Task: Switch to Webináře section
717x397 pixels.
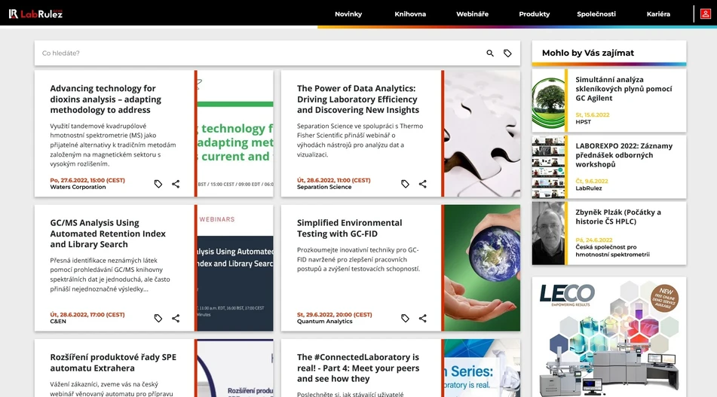Action: 472,14
